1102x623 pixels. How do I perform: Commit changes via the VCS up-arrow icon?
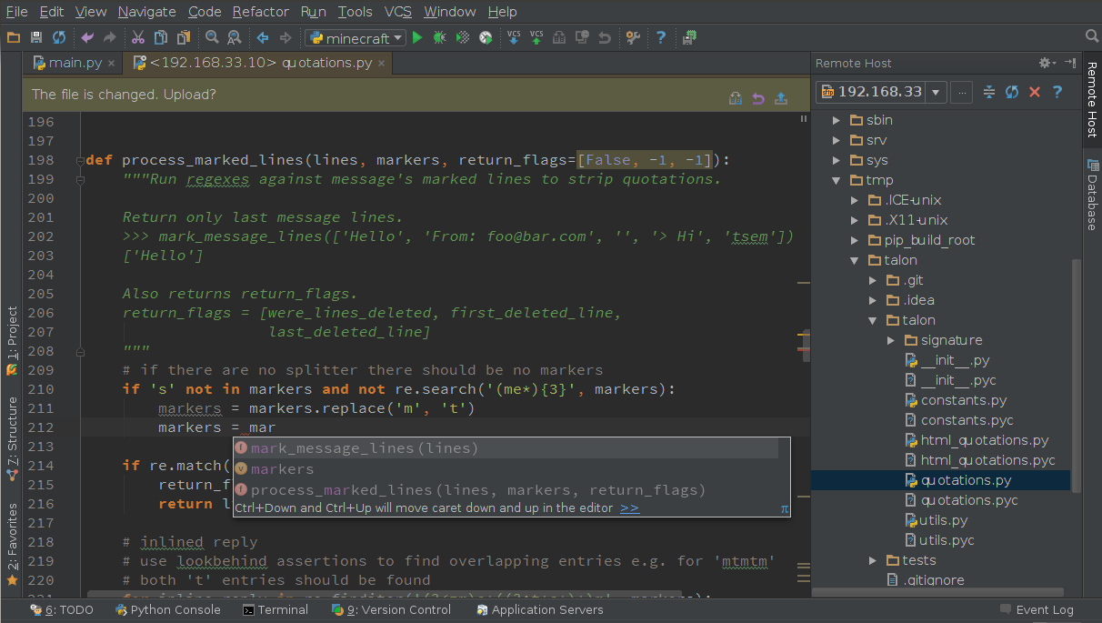coord(536,37)
